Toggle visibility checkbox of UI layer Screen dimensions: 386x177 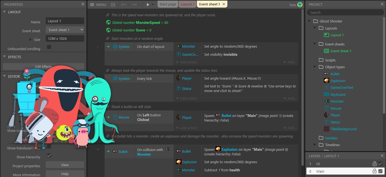pos(380,164)
